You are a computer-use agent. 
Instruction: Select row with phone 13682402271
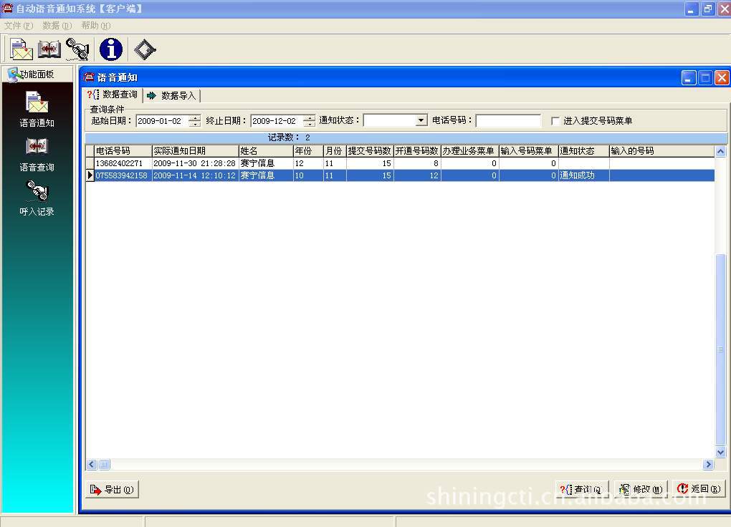click(400, 163)
